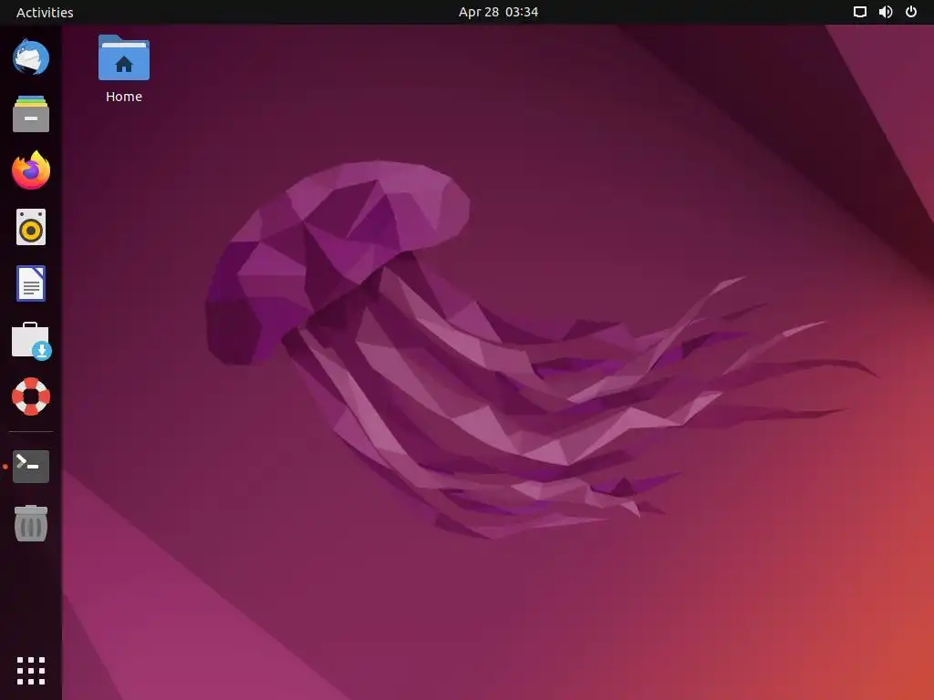This screenshot has height=700, width=934.
Task: Open the Trash from the dock
Action: (31, 522)
